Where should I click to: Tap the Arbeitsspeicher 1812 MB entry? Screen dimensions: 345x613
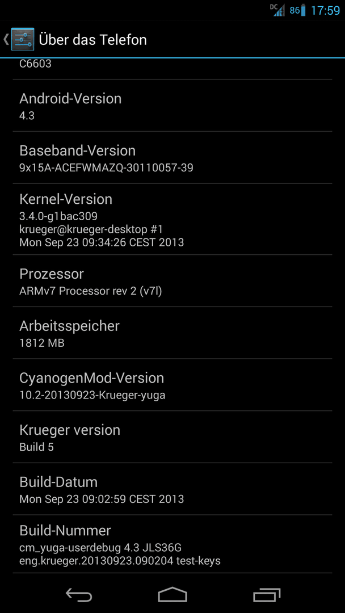click(x=172, y=333)
